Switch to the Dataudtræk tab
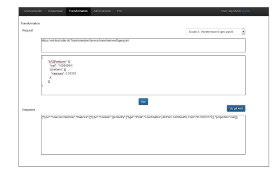Image resolution: width=277 pixels, height=171 pixels. (x=55, y=11)
